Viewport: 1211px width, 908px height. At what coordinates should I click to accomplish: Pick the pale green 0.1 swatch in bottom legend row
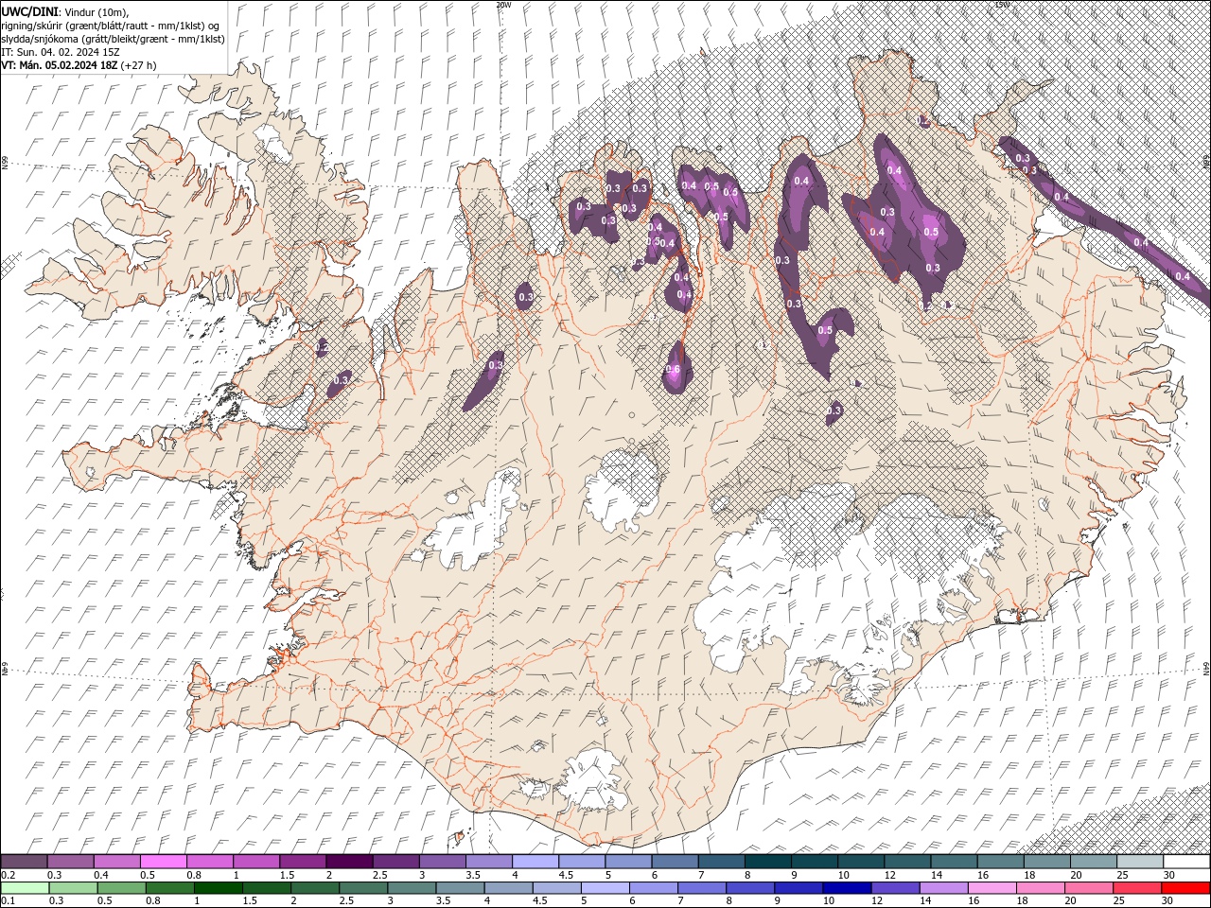tap(25, 887)
